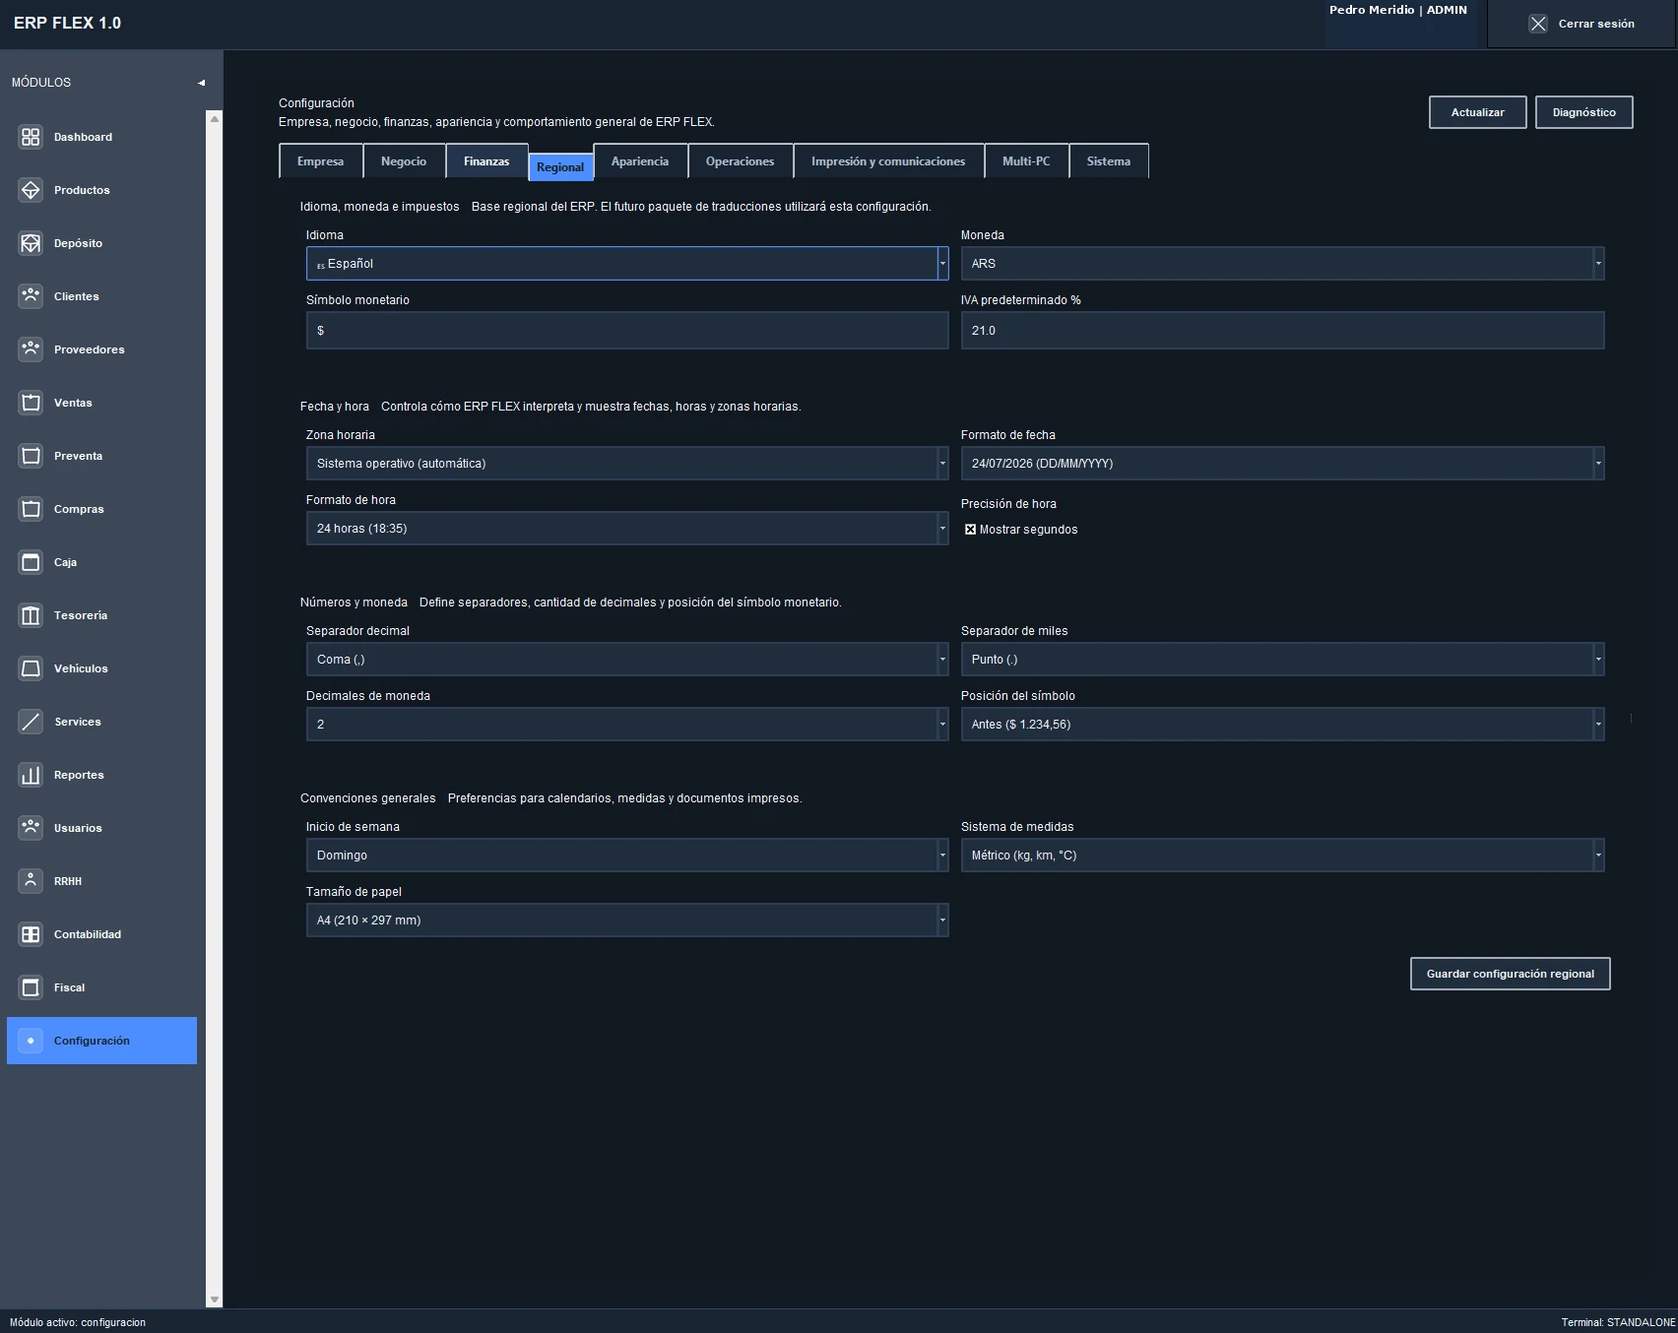Open the Vehículos module icon
The height and width of the screenshot is (1333, 1678).
[31, 668]
